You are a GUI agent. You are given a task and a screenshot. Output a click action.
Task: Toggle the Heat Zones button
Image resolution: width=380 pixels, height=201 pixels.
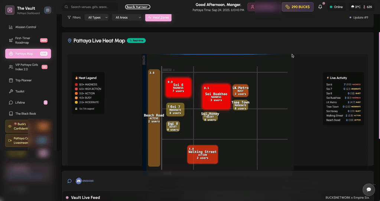point(158,17)
